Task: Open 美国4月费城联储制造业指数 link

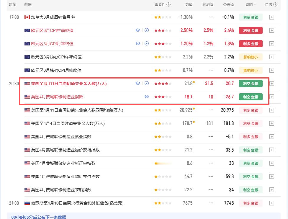Action: [57, 97]
